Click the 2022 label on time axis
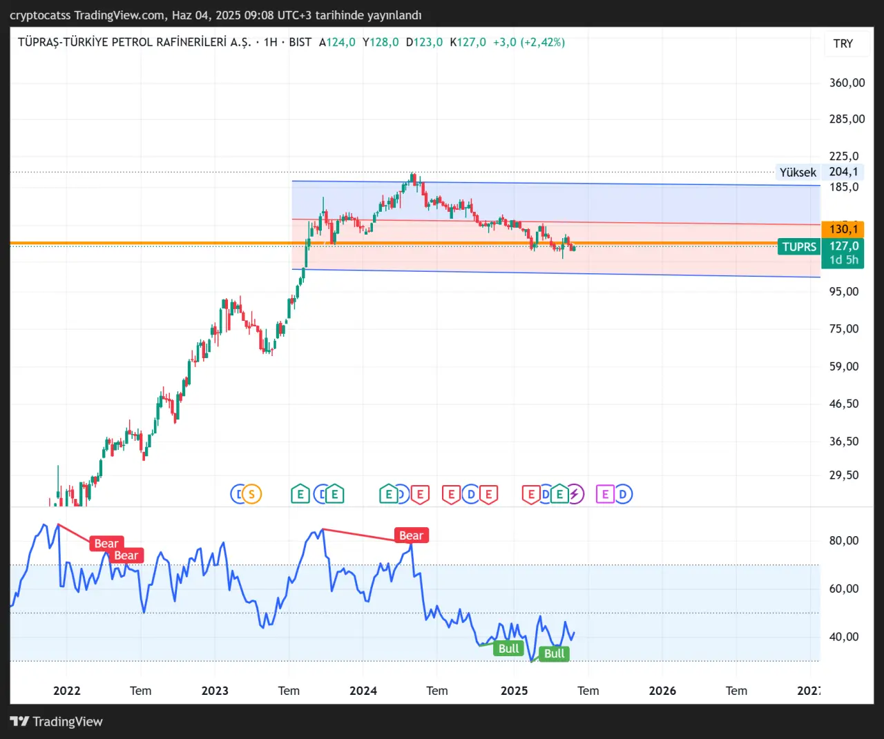 [67, 691]
